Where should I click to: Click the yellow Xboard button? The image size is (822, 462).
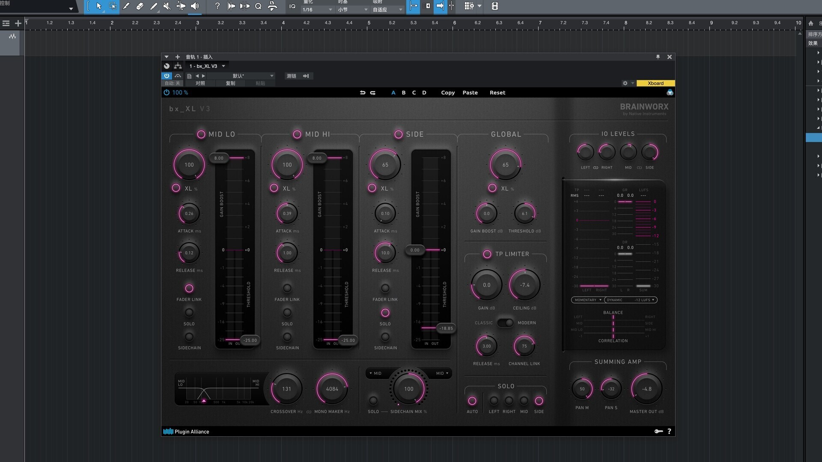click(655, 83)
